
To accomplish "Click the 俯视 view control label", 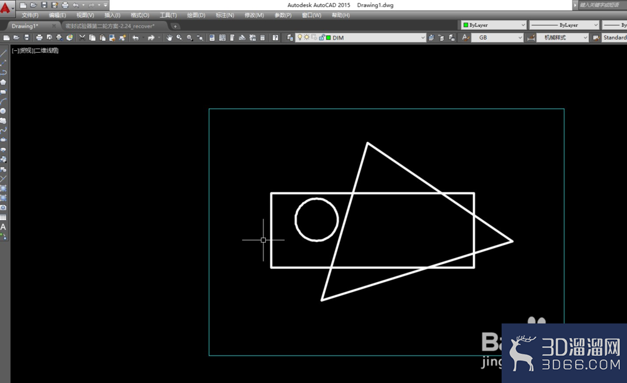I will click(26, 50).
